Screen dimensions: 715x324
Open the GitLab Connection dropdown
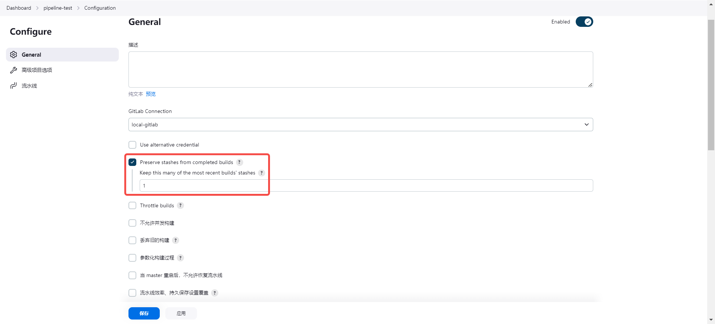(360, 125)
